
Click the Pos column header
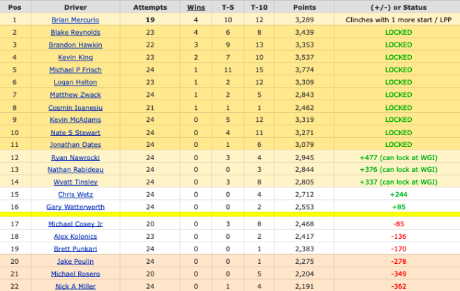(x=15, y=8)
